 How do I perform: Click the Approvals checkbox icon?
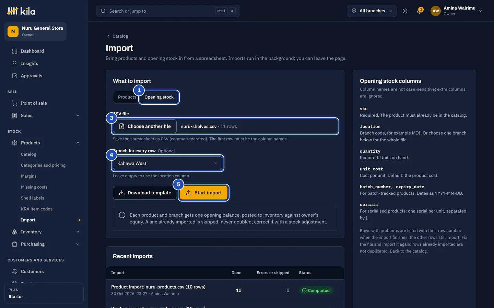pyautogui.click(x=14, y=76)
